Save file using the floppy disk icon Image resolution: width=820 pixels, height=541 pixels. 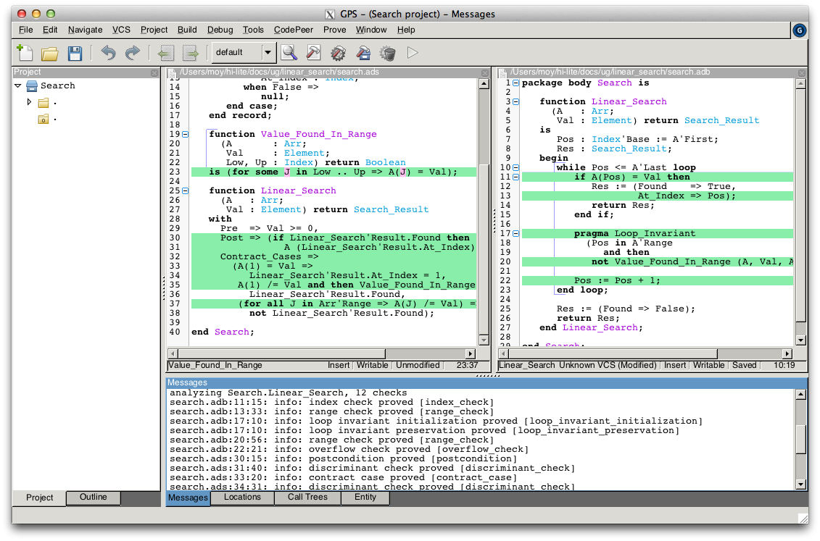[75, 53]
